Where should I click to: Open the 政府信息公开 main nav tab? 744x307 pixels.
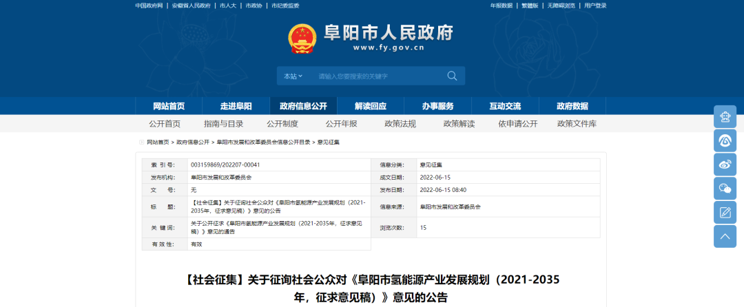303,106
